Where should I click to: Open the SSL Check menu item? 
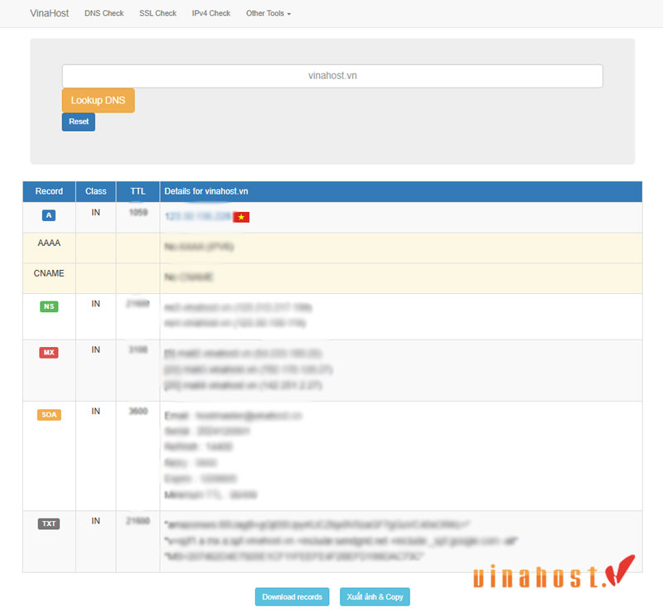(x=157, y=13)
